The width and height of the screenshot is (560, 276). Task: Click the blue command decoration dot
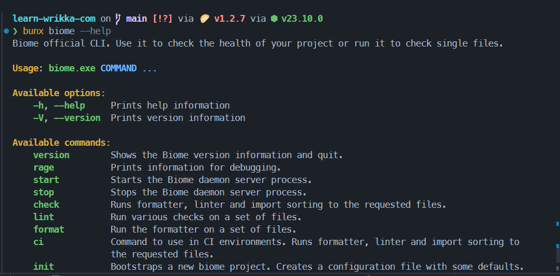pos(6,31)
